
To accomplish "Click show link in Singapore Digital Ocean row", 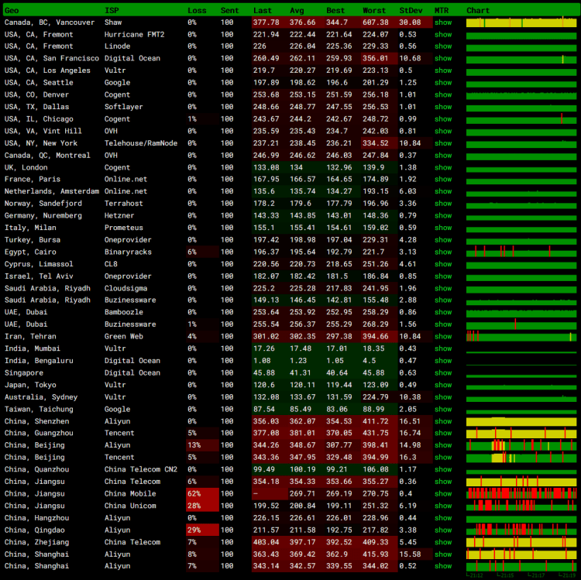I will click(442, 372).
